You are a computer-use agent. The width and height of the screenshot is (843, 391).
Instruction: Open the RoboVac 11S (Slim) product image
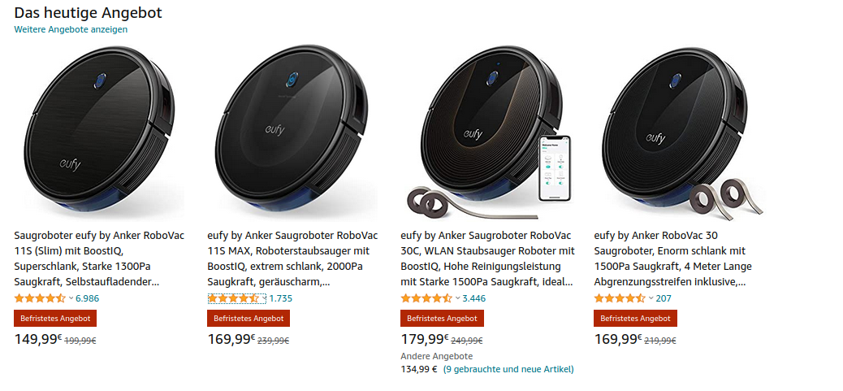[99, 135]
